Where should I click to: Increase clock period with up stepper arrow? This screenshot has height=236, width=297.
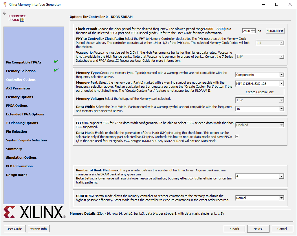(254, 30)
